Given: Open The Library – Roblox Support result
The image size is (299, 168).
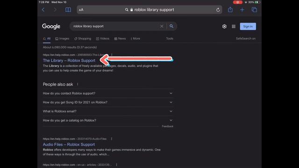Looking at the screenshot, I should coord(69,60).
